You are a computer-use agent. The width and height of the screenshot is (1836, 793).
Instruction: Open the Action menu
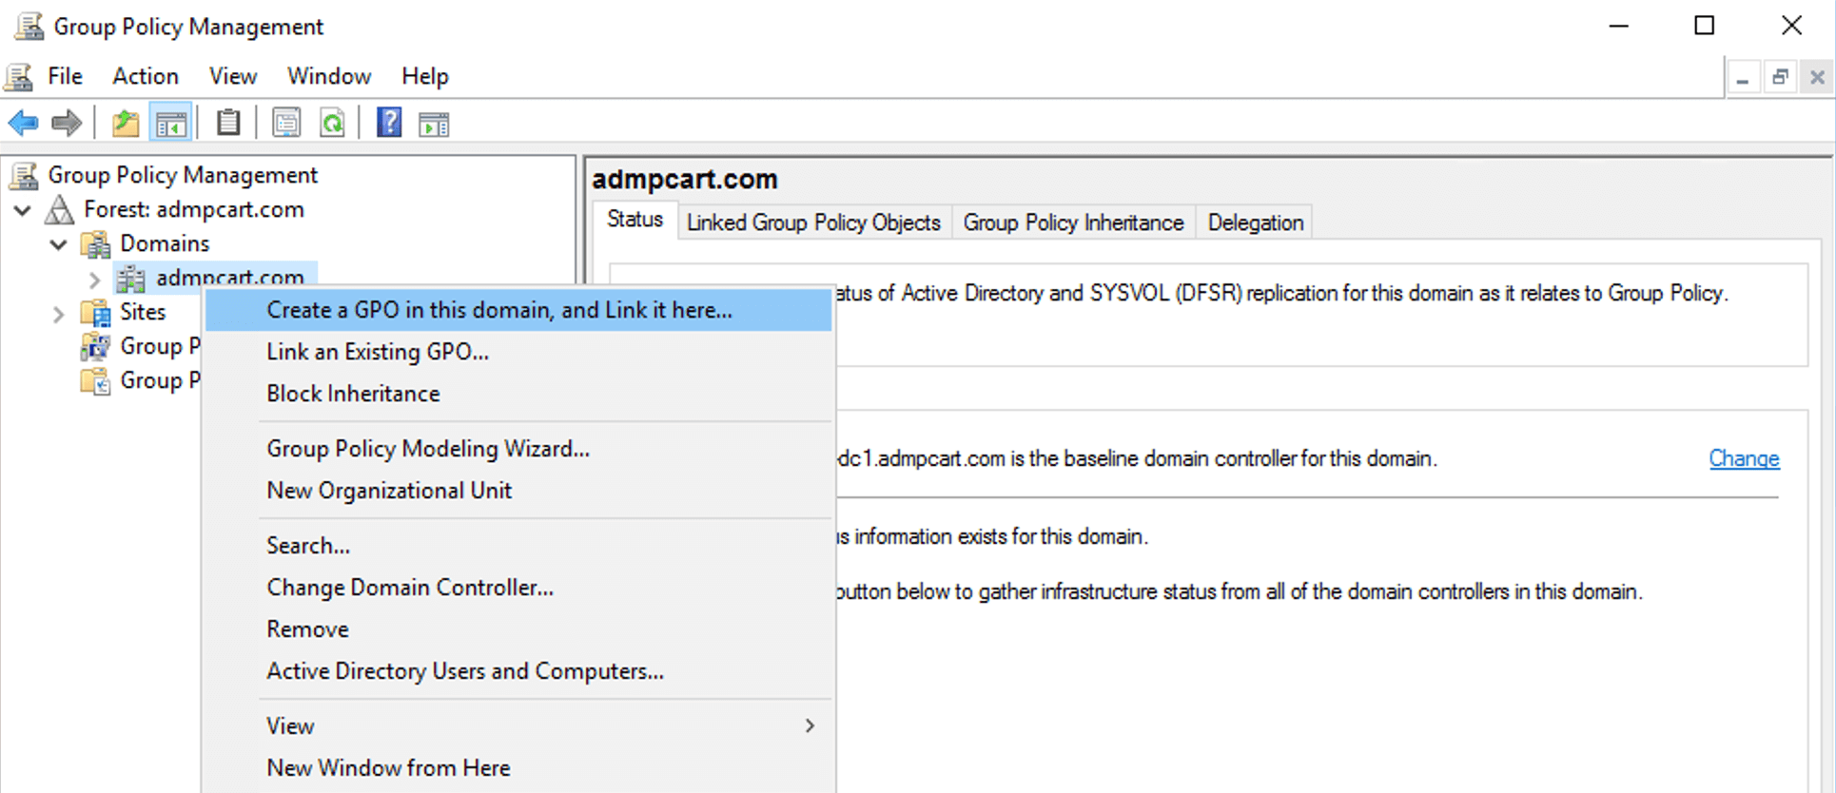146,76
